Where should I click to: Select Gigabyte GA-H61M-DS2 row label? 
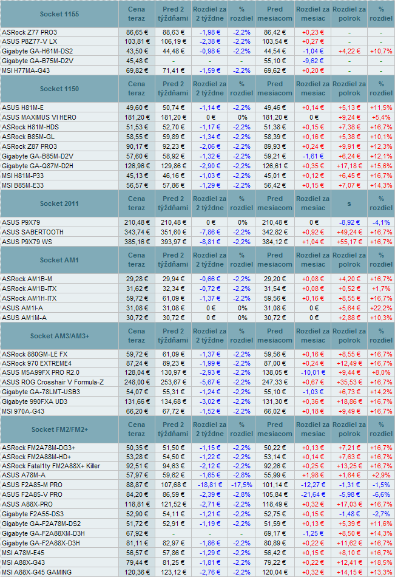tap(37, 51)
